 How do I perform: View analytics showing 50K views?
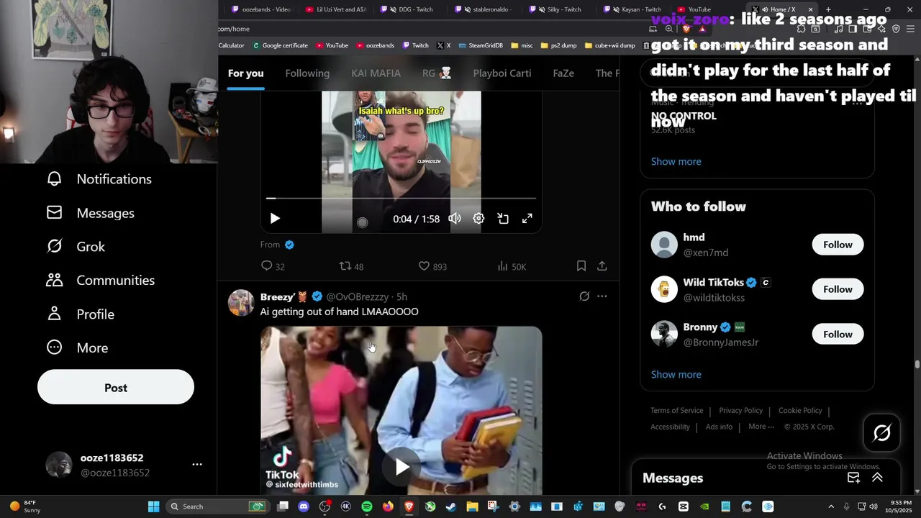point(512,266)
